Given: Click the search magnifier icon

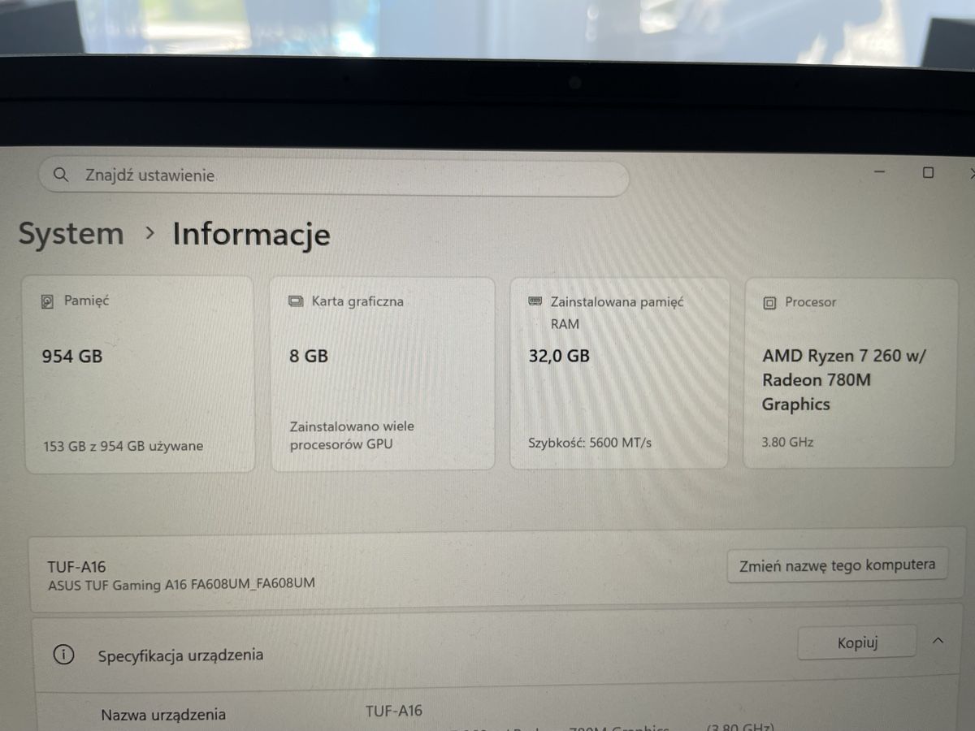Looking at the screenshot, I should point(60,175).
